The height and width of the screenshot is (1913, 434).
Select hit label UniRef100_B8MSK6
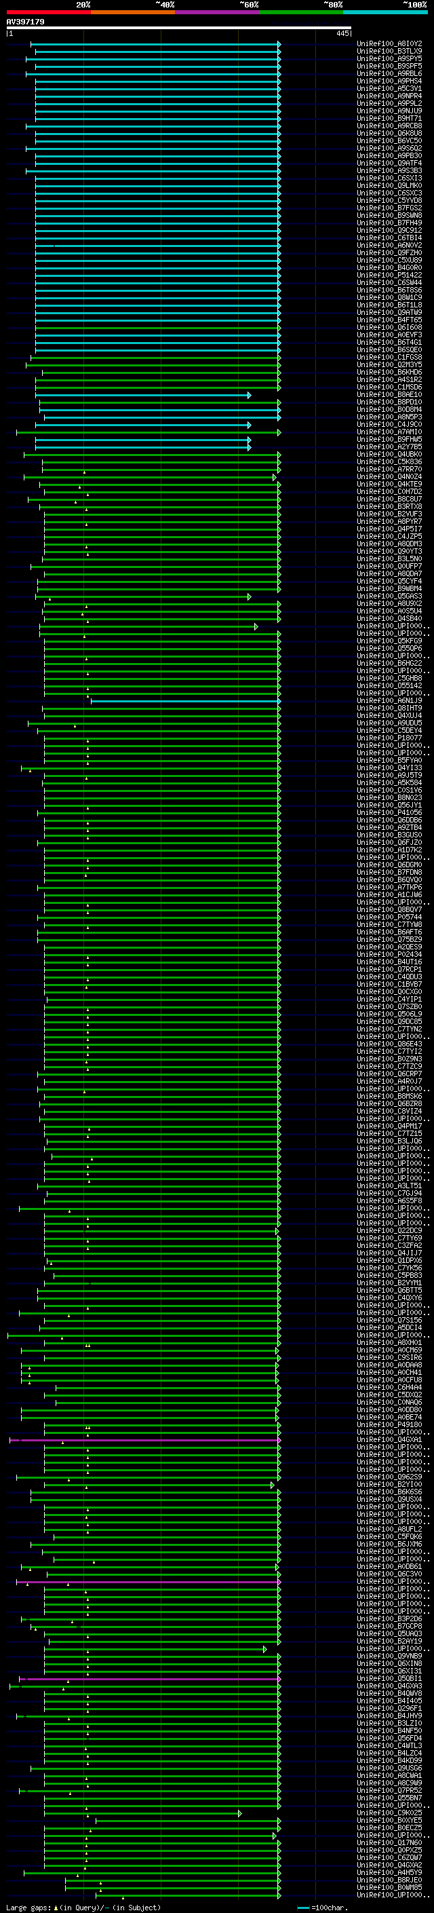389,1097
